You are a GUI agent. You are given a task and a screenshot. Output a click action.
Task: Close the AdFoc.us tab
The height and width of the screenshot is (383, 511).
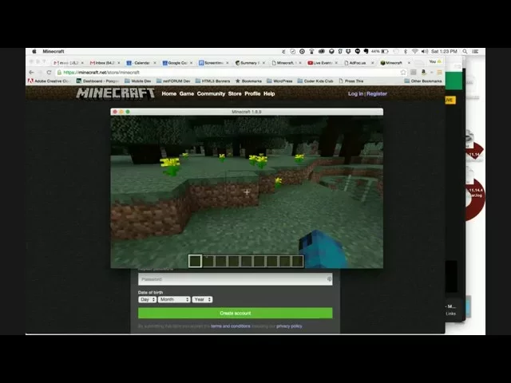pyautogui.click(x=373, y=62)
